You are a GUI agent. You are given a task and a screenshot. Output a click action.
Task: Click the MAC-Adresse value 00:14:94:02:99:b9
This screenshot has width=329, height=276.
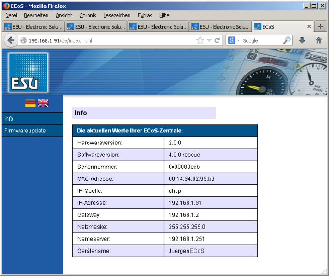coord(192,179)
